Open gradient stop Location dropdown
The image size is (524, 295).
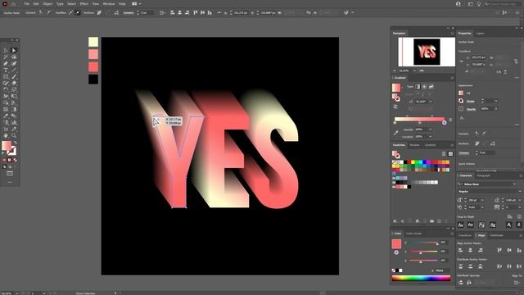pyautogui.click(x=431, y=137)
